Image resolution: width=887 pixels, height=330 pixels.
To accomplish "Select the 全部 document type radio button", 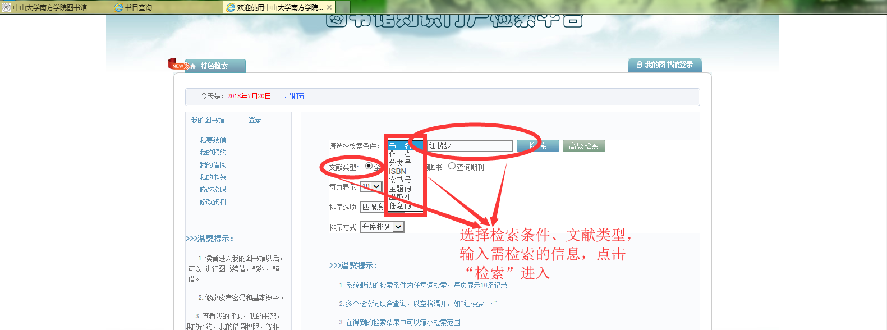I will pyautogui.click(x=369, y=166).
